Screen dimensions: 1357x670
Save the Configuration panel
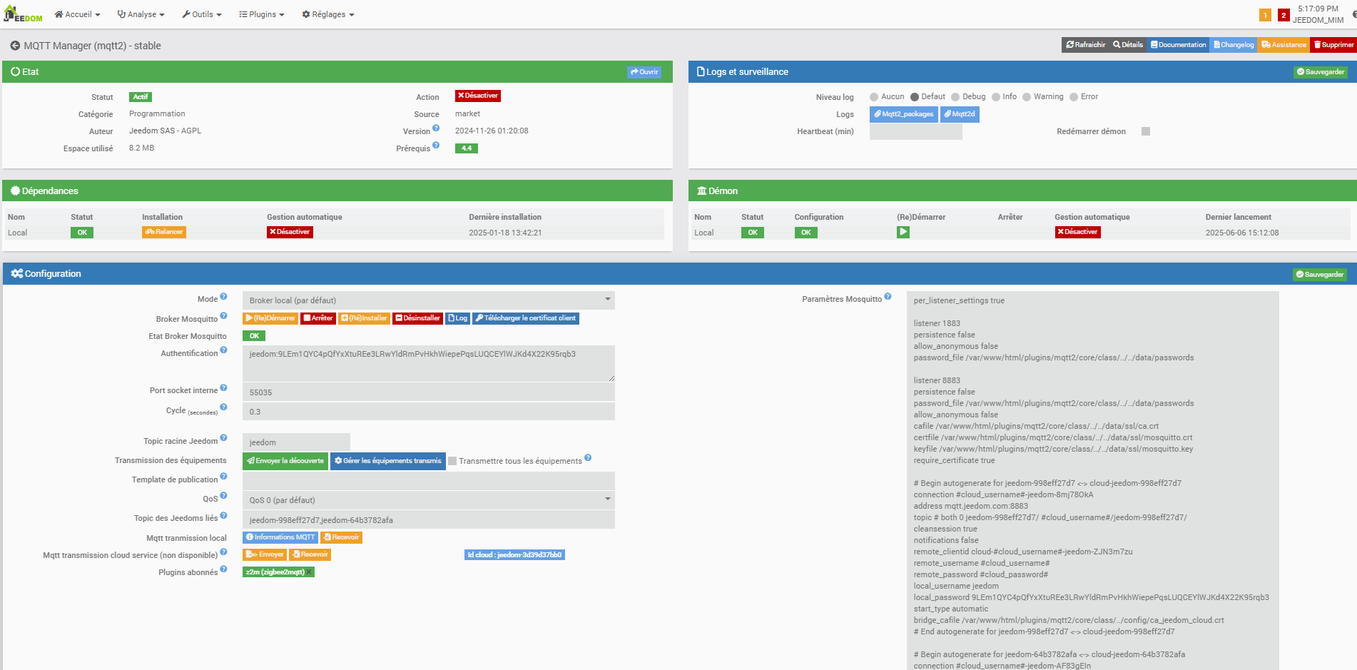click(1320, 275)
